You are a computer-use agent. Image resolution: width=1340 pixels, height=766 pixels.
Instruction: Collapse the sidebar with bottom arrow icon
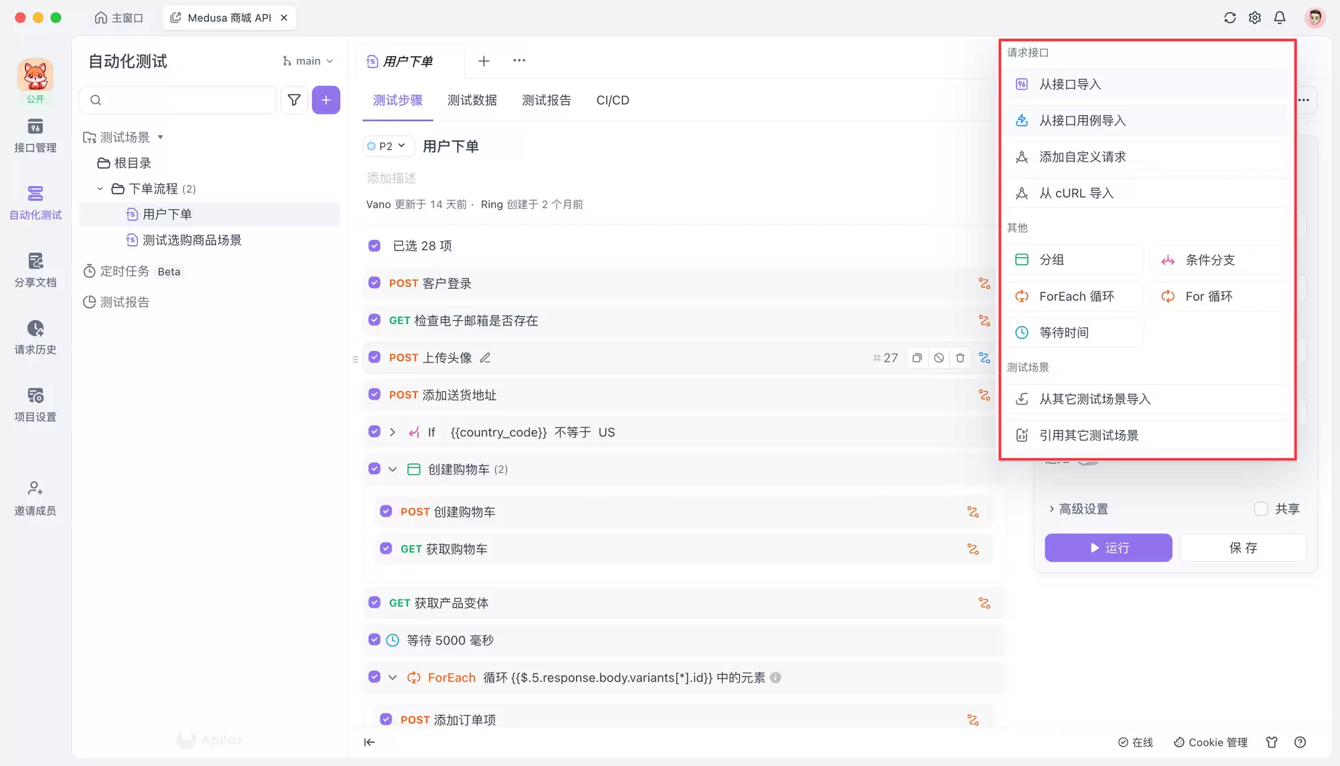point(369,742)
